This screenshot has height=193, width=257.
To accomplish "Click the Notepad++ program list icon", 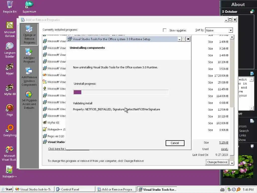I will pos(45,129).
